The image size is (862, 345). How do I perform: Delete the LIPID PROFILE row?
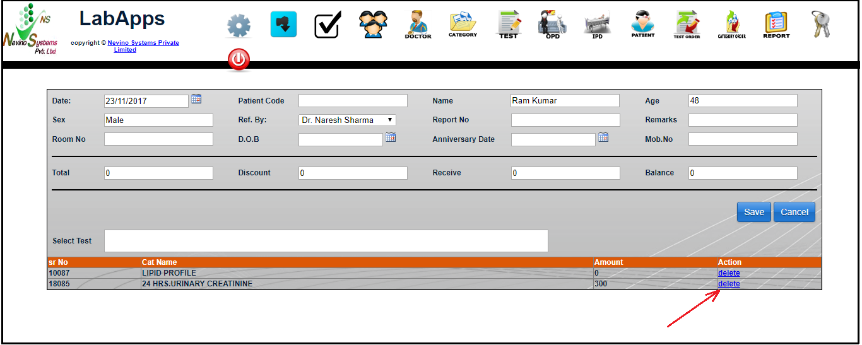pos(729,273)
